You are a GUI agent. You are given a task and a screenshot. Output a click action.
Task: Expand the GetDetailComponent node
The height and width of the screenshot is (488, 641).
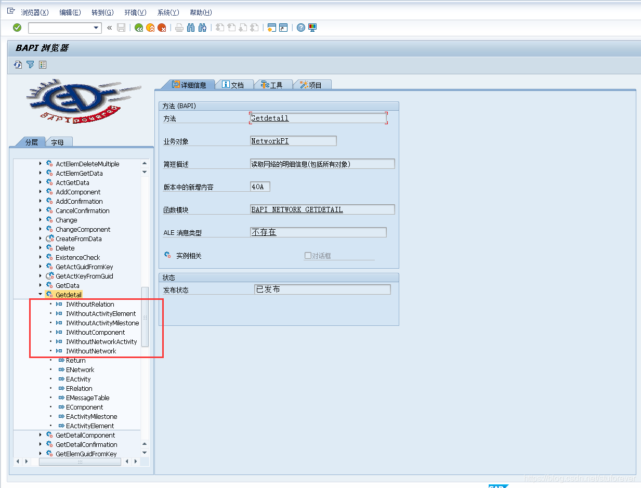tap(41, 435)
